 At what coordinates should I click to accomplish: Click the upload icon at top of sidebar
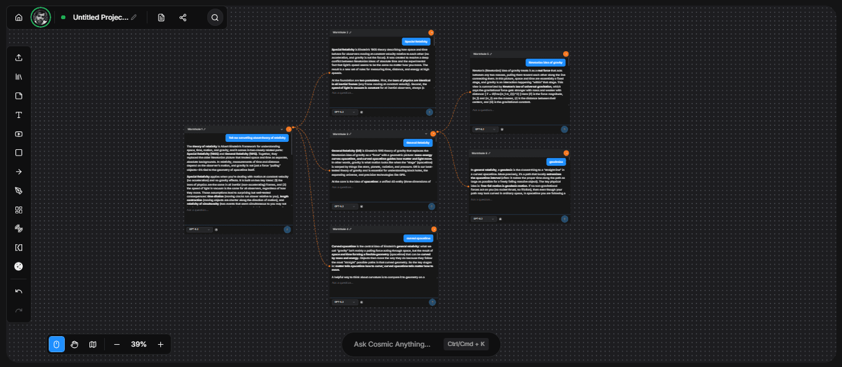pyautogui.click(x=19, y=57)
